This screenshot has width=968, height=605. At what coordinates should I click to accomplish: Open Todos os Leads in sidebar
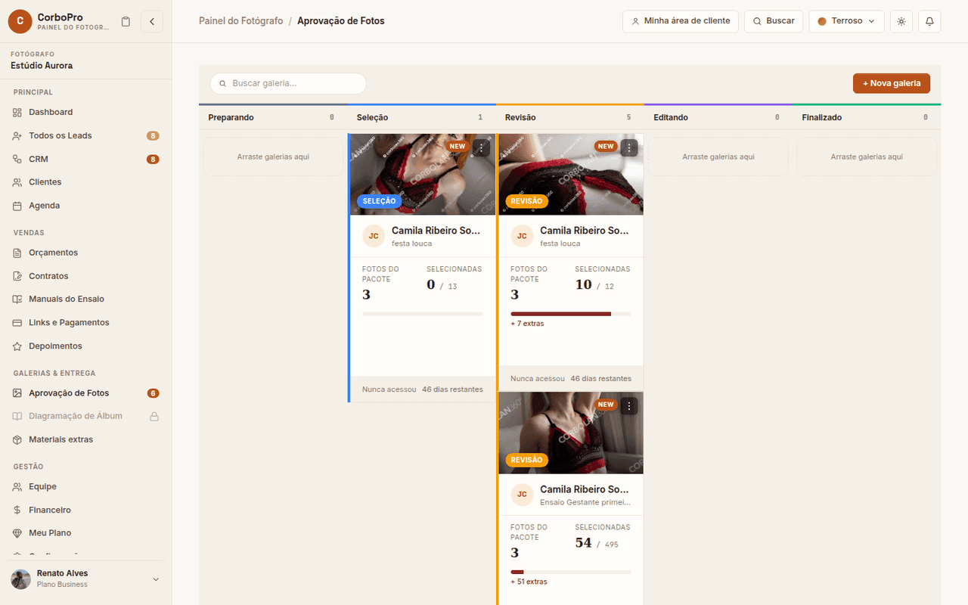click(85, 135)
